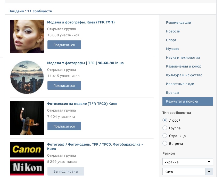This screenshot has width=223, height=177.
Task: Subscribe to the 90-60-90.in.ua group
Action: (64, 86)
